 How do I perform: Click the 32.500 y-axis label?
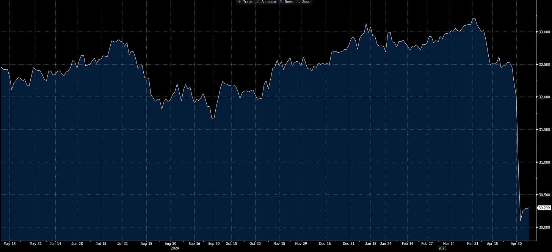pos(544,65)
